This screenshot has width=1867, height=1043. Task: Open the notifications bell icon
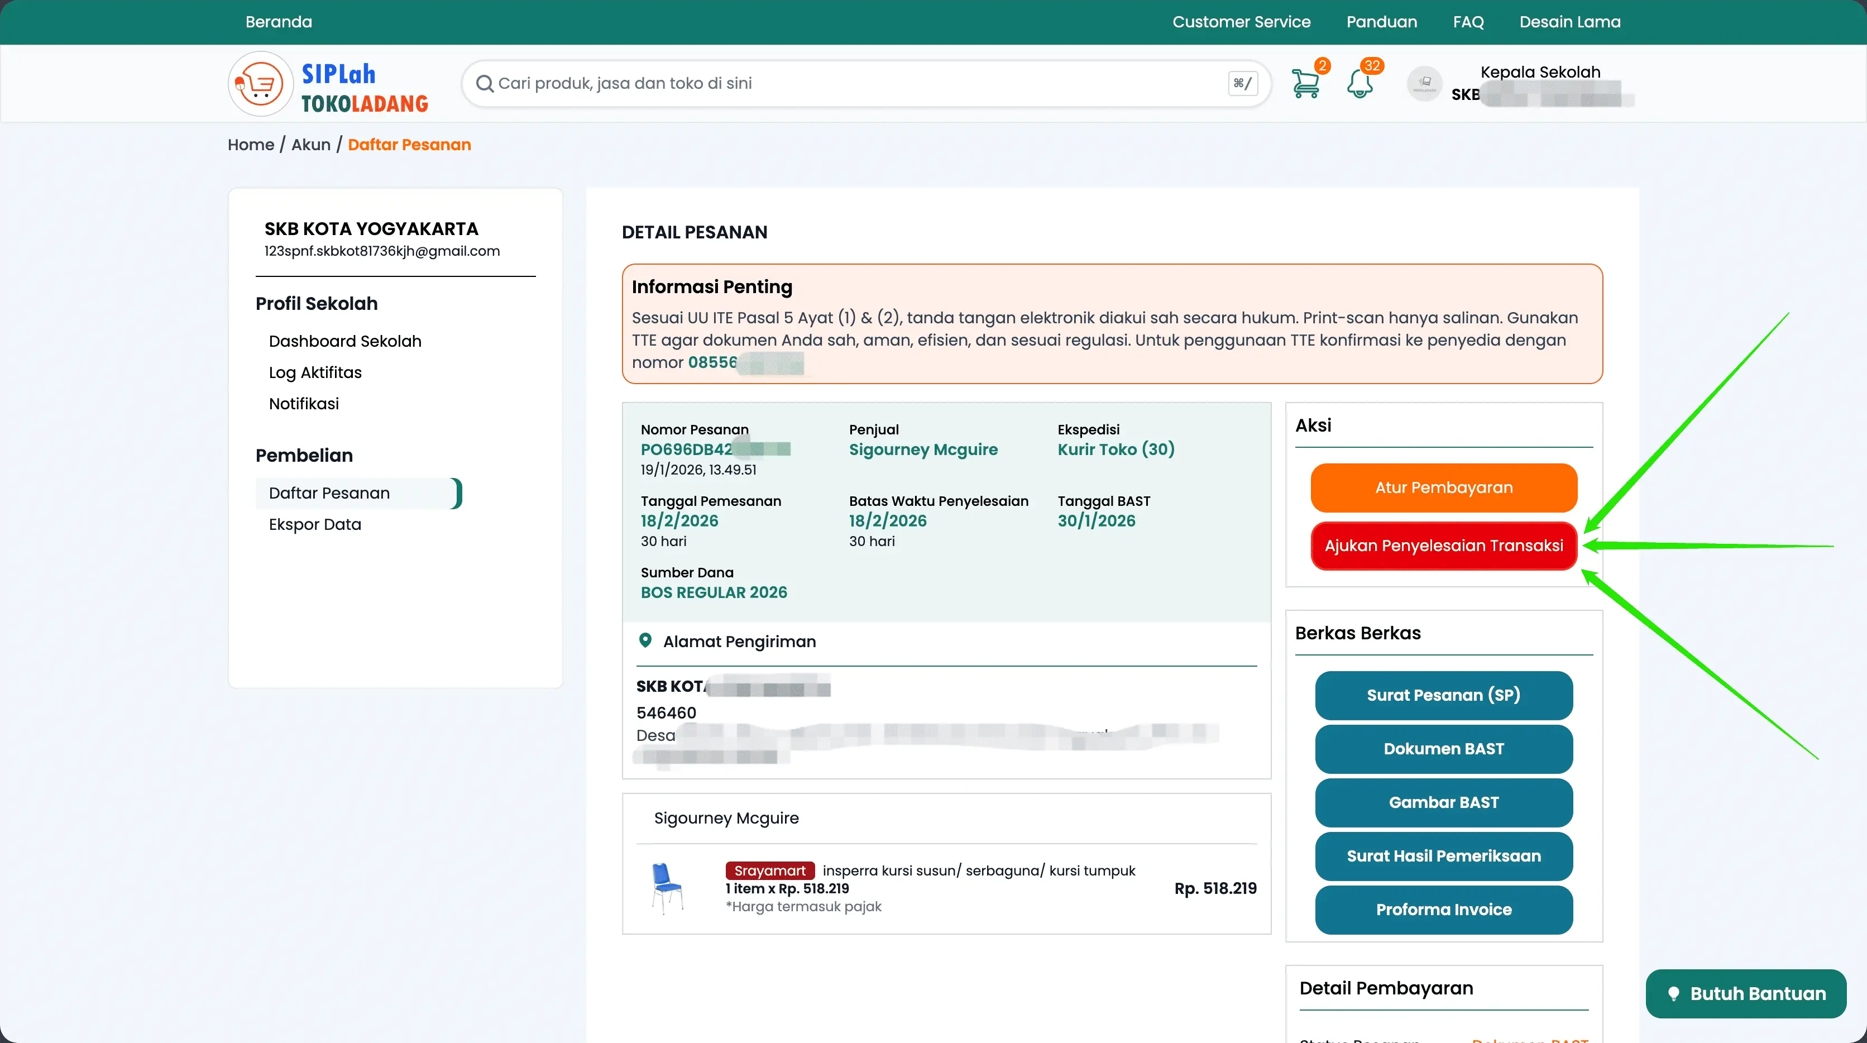[x=1361, y=83]
